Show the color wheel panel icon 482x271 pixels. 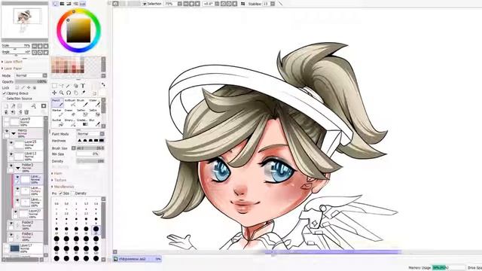pos(55,4)
